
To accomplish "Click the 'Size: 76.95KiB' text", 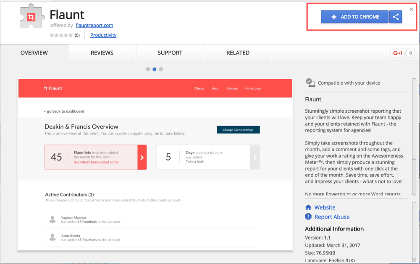I will pos(320,253).
